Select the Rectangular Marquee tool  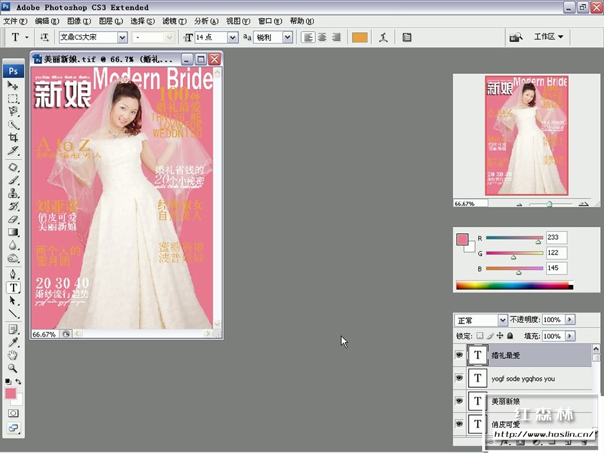(13, 99)
